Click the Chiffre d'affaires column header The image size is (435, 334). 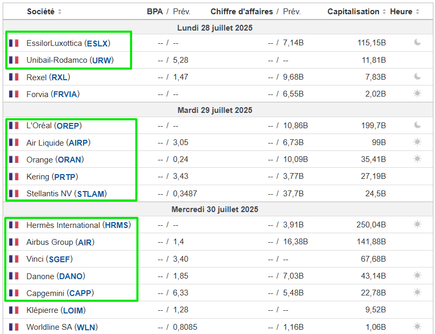[x=242, y=12]
